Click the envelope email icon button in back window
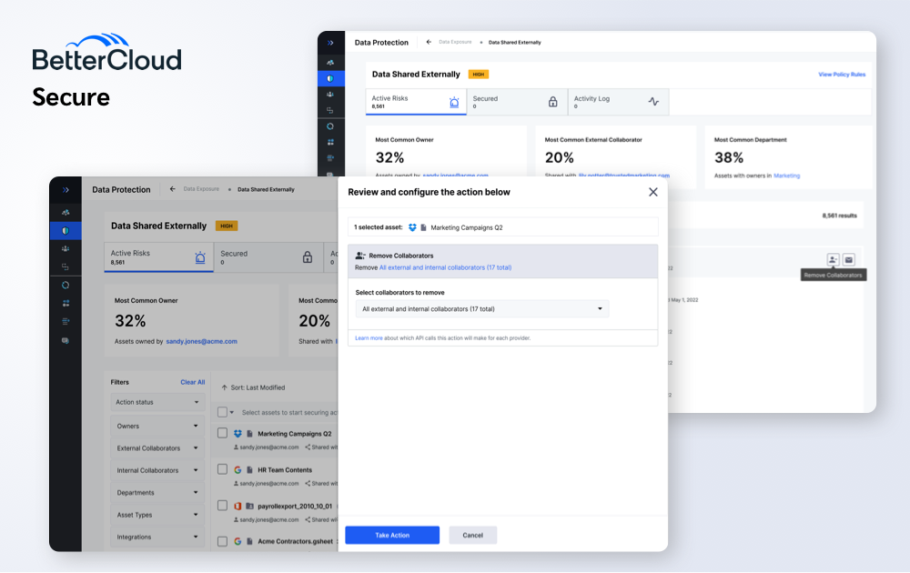 tap(849, 260)
